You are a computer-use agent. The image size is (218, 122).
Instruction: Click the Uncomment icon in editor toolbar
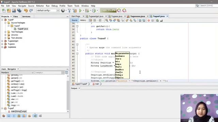[x=161, y=20]
